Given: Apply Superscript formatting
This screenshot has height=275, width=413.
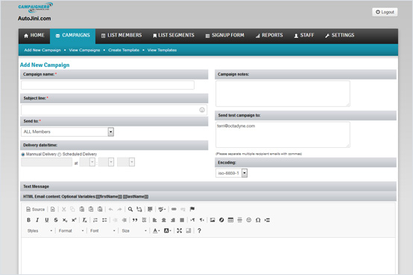Looking at the screenshot, I should (74, 220).
